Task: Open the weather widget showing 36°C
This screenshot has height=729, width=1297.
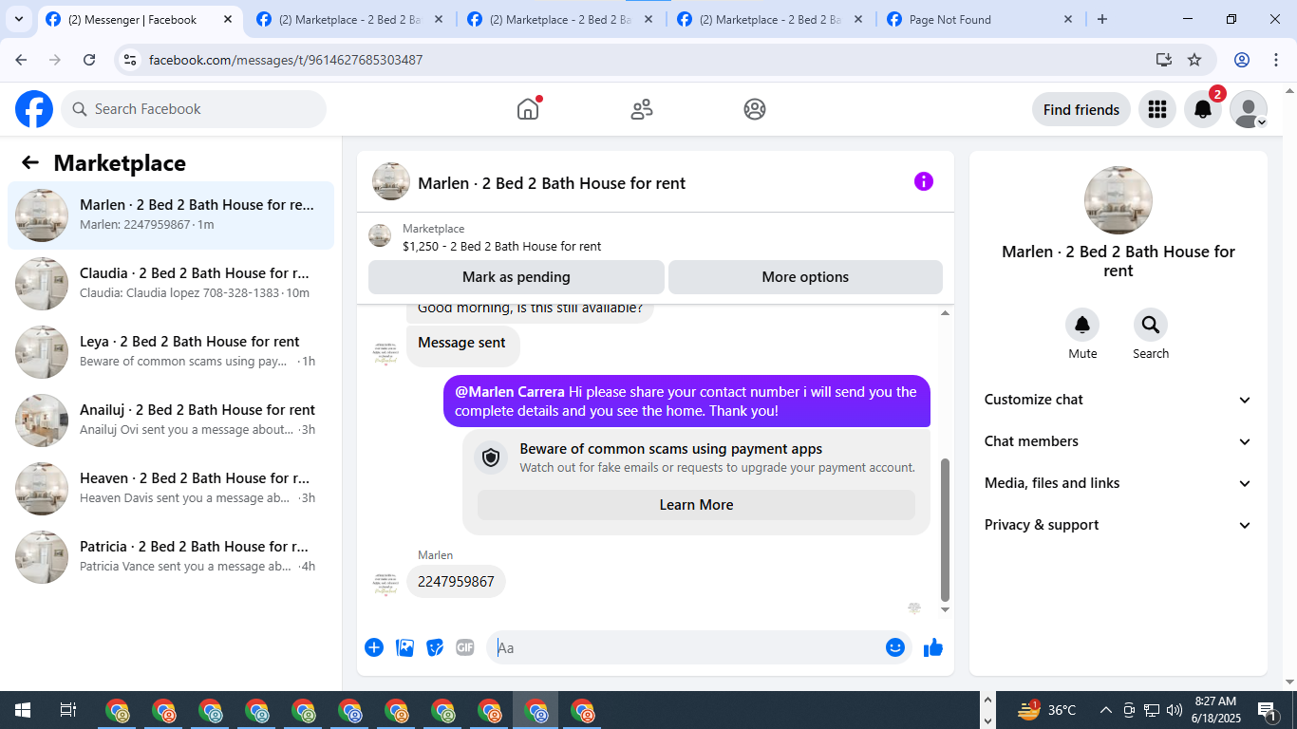Action: click(1046, 710)
